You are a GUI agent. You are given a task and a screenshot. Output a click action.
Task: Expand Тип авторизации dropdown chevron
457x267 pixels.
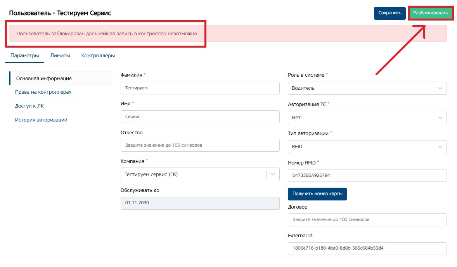pyautogui.click(x=440, y=147)
